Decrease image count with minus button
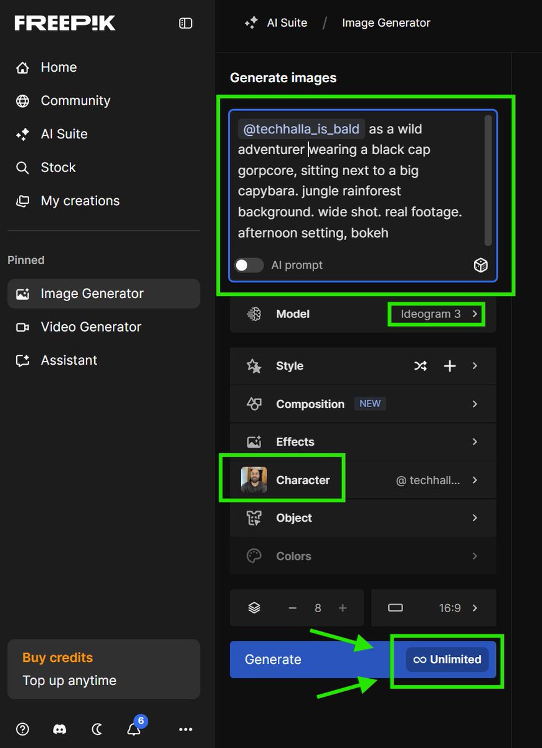542x748 pixels. [x=292, y=608]
